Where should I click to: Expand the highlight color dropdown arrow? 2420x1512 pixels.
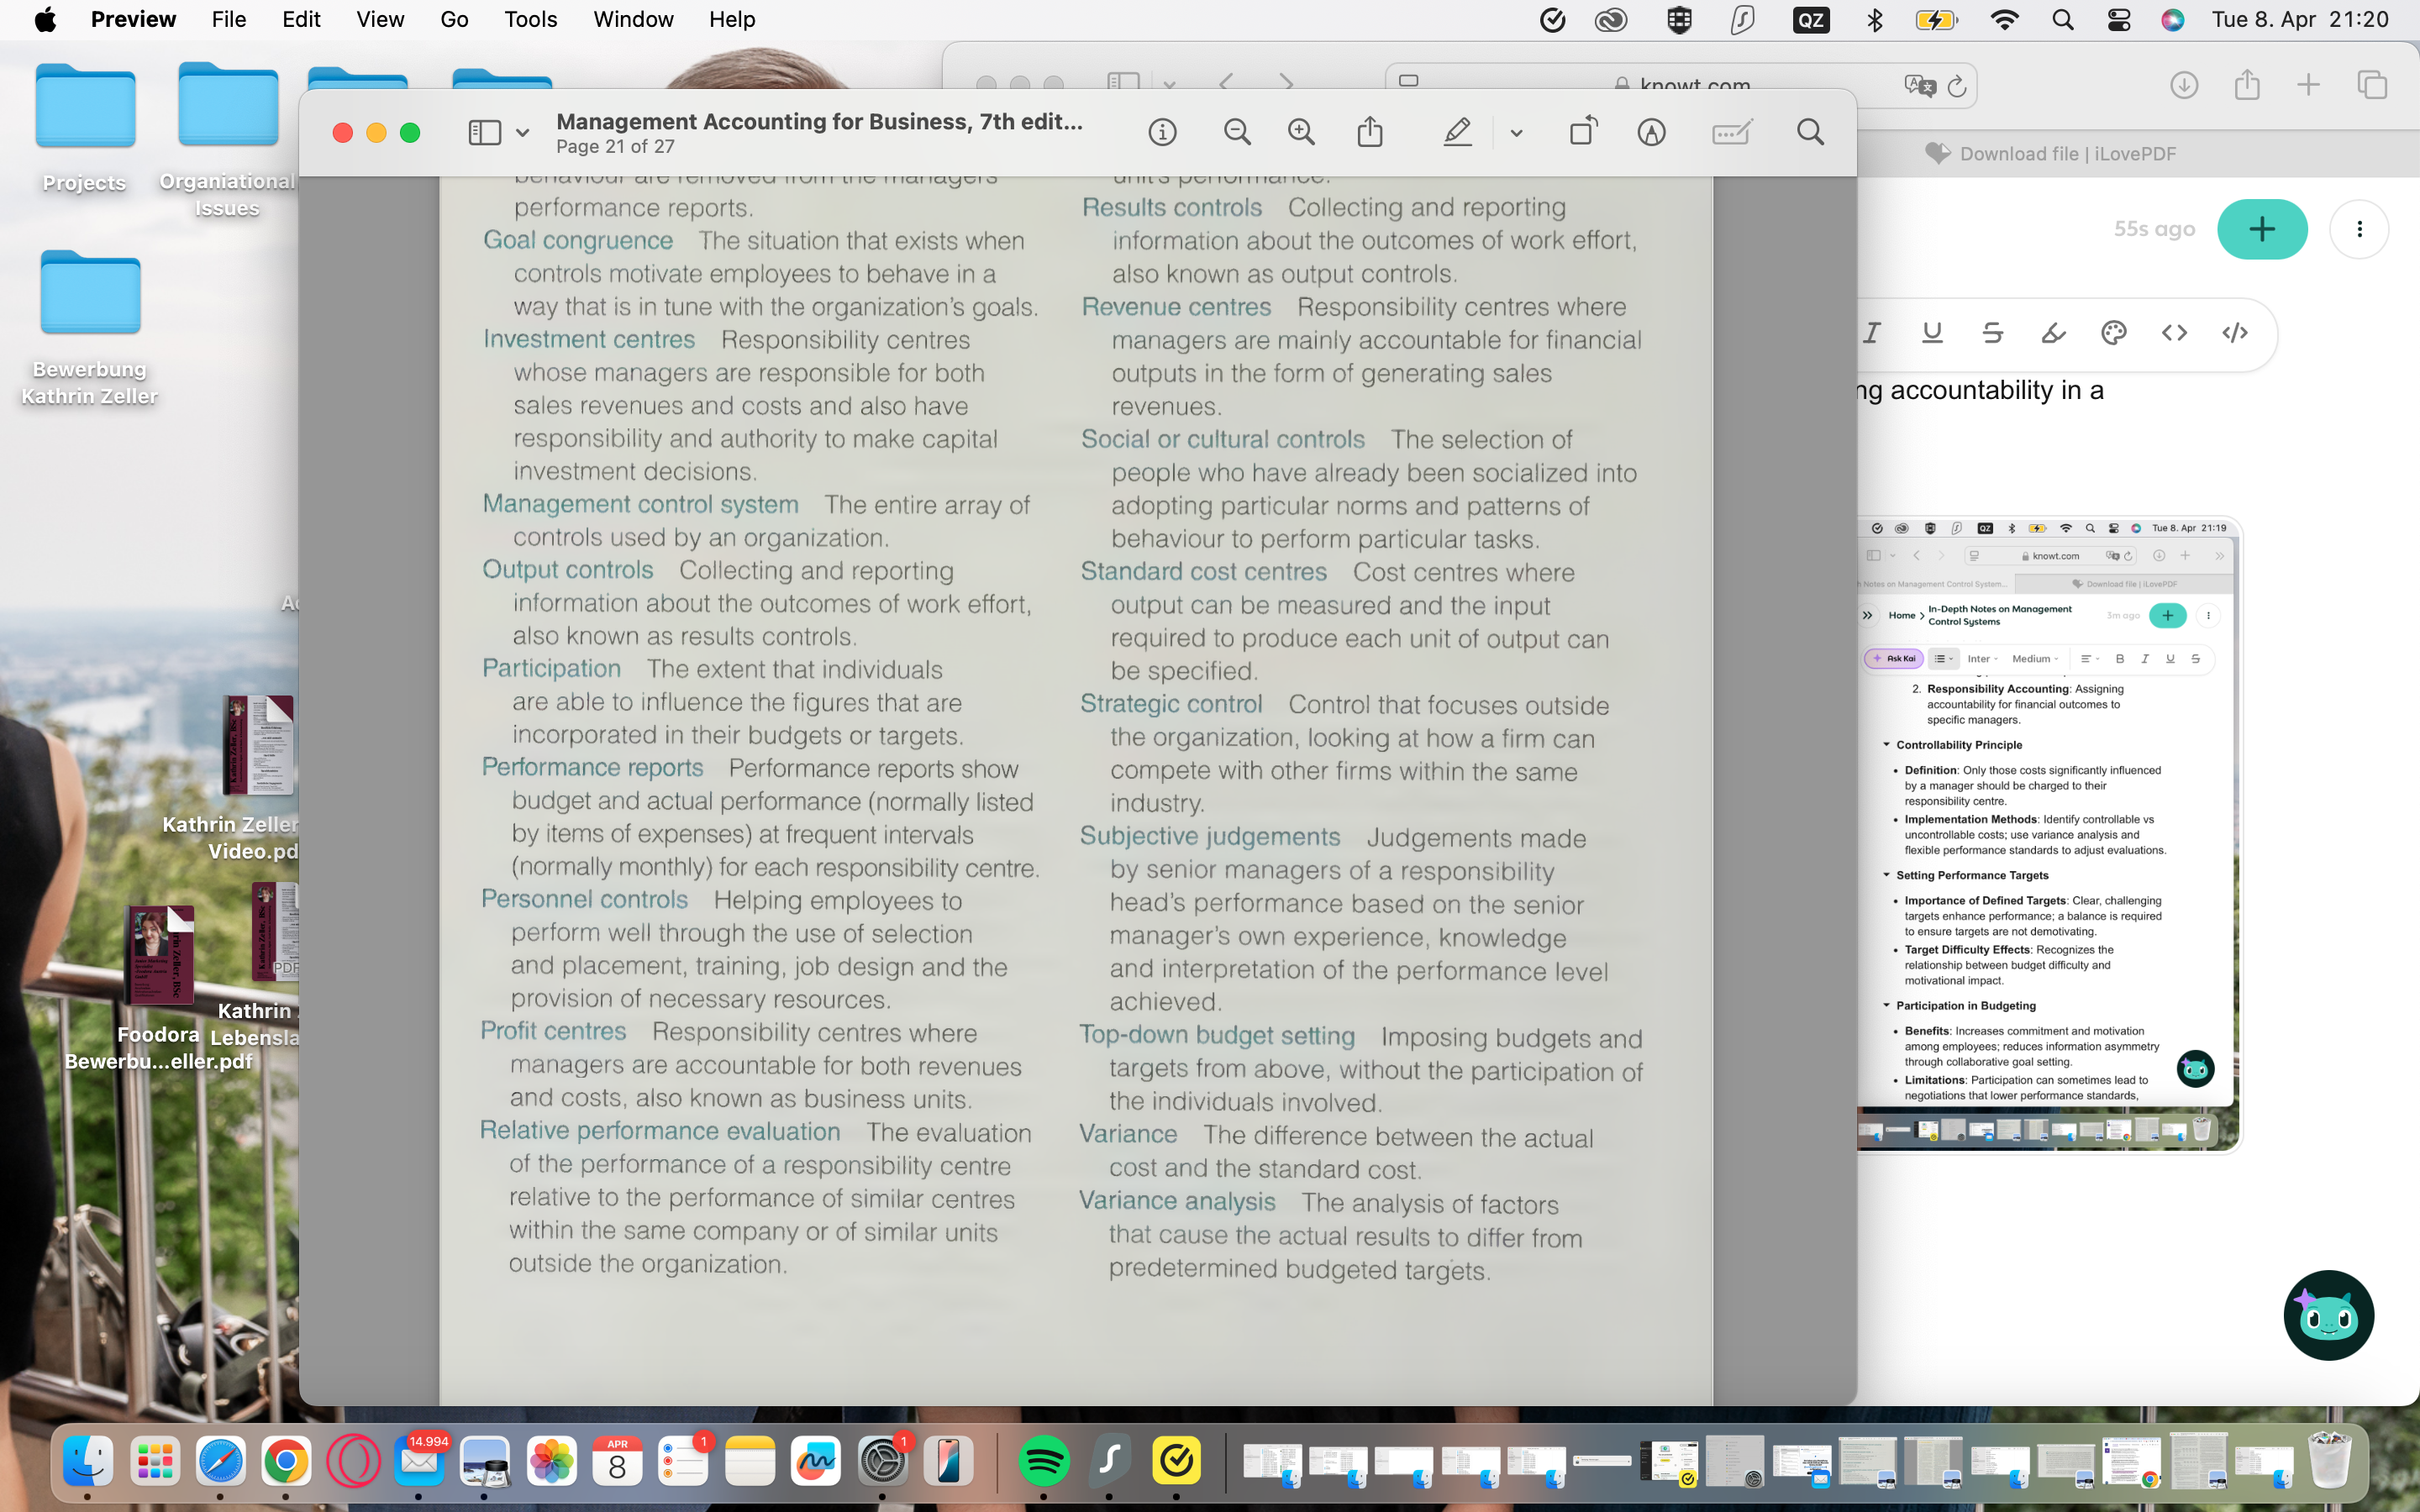(1516, 133)
